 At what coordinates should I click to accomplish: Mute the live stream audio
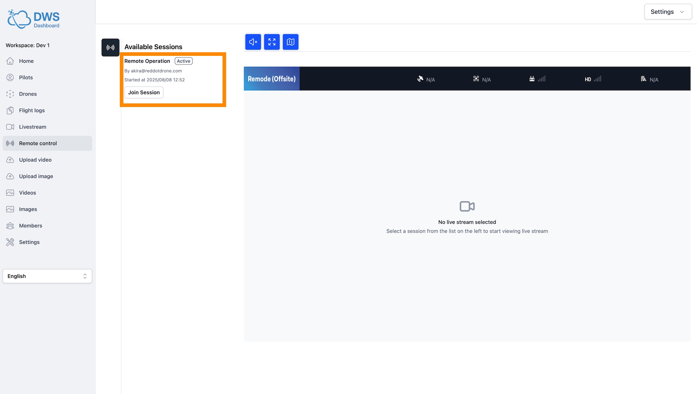[x=253, y=42]
